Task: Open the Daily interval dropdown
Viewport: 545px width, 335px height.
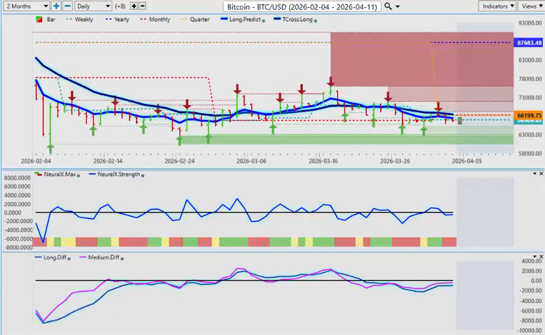Action: (x=93, y=6)
